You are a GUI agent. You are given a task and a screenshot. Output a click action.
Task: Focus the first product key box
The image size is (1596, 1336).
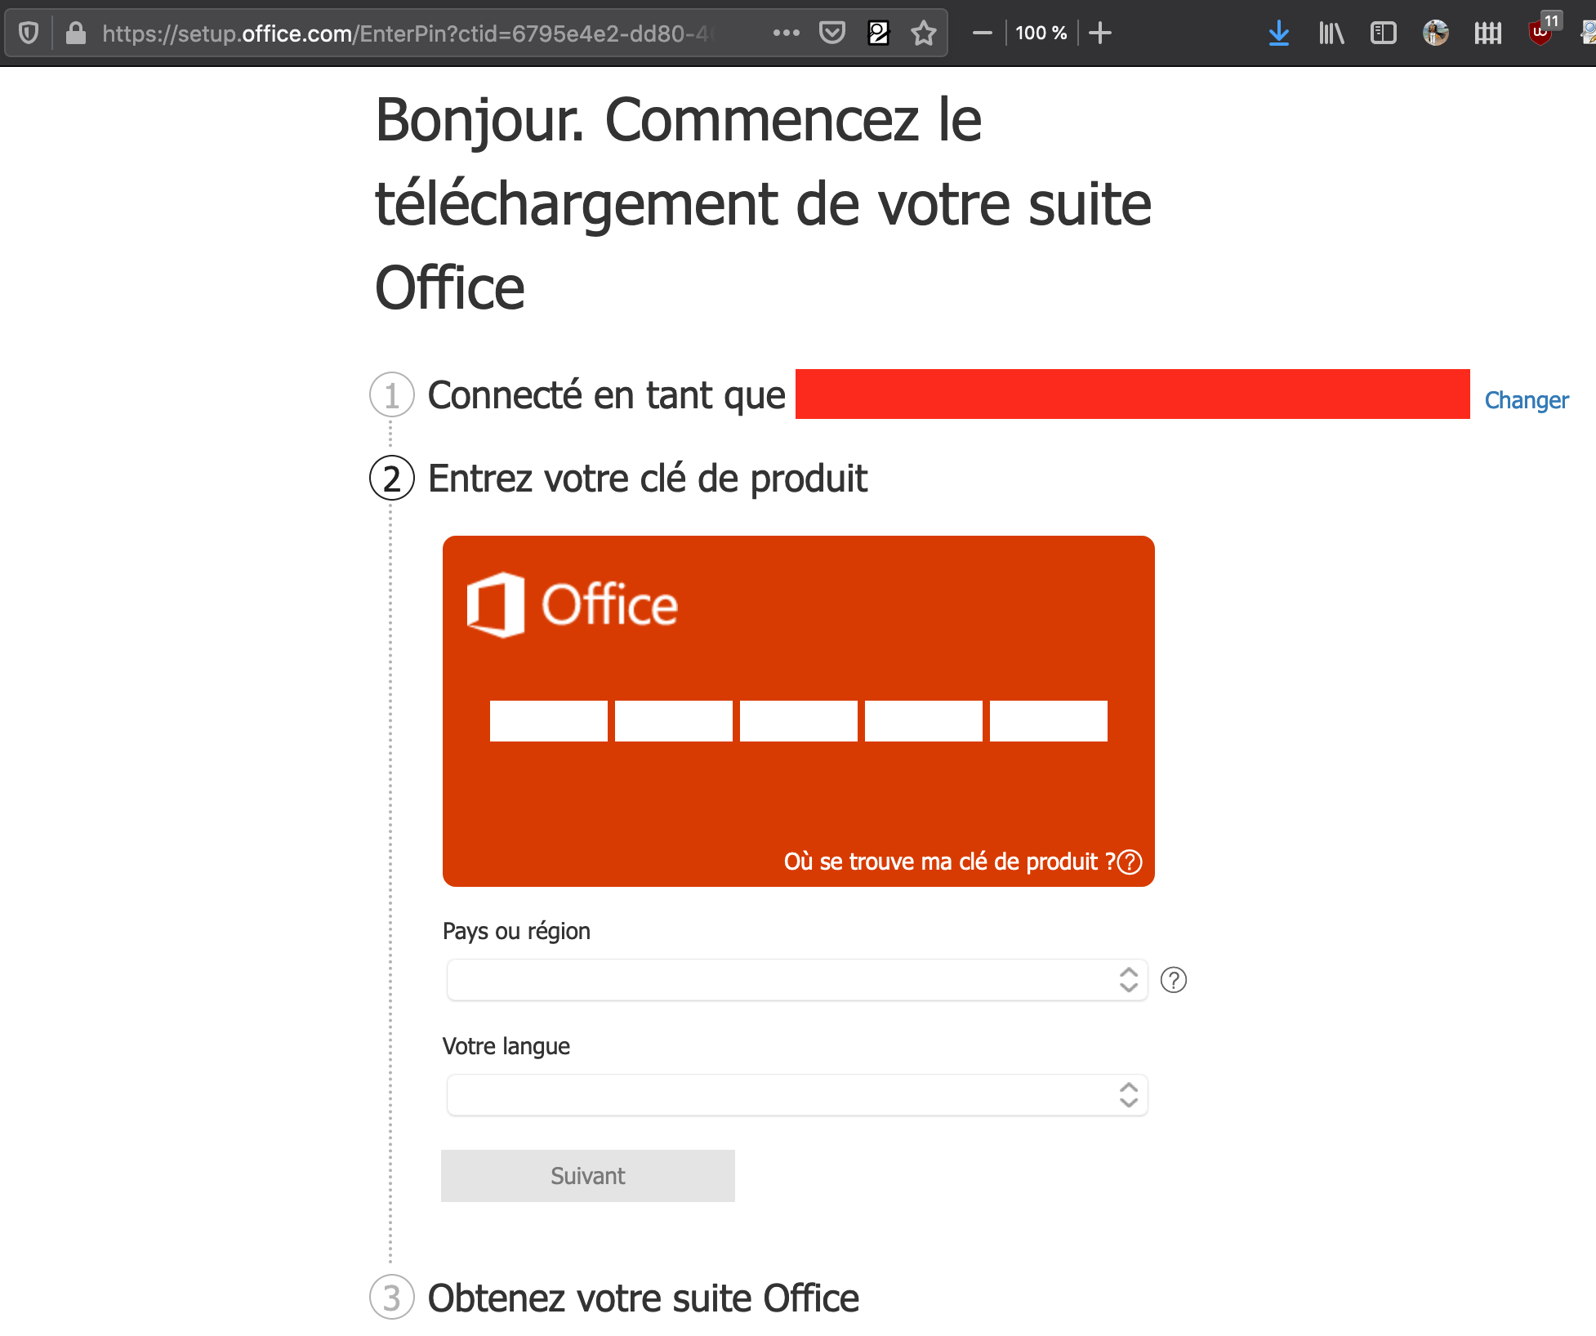pyautogui.click(x=549, y=721)
